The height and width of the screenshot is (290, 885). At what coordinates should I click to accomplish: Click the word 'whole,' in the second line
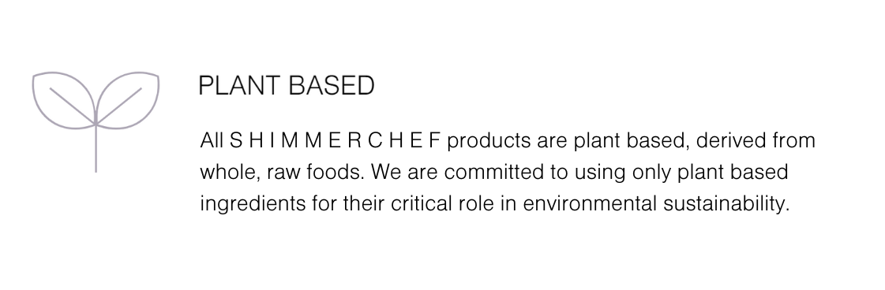click(231, 172)
